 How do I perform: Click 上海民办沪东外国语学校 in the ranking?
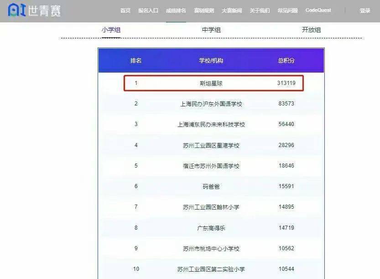(211, 104)
